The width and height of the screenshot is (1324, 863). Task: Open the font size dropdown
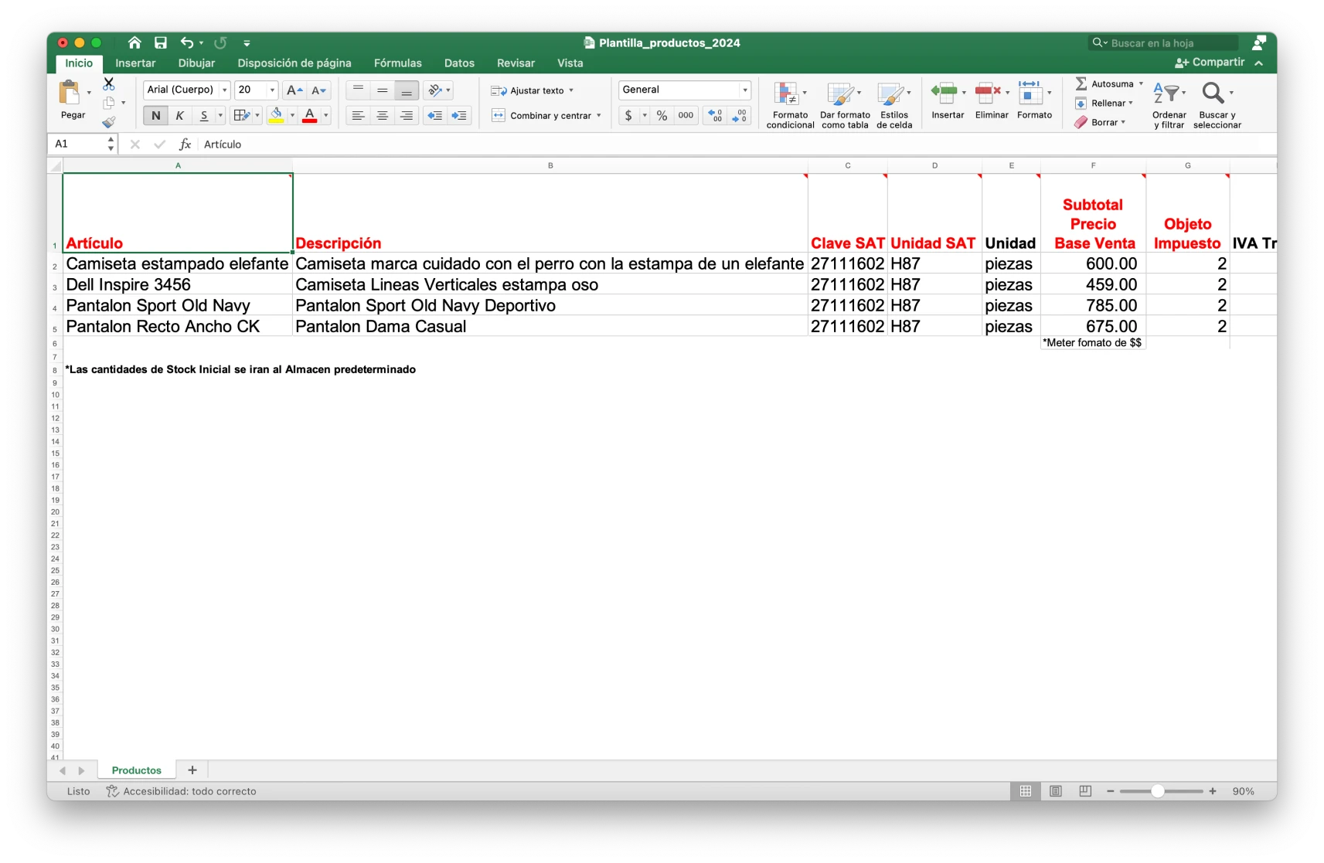click(x=272, y=90)
